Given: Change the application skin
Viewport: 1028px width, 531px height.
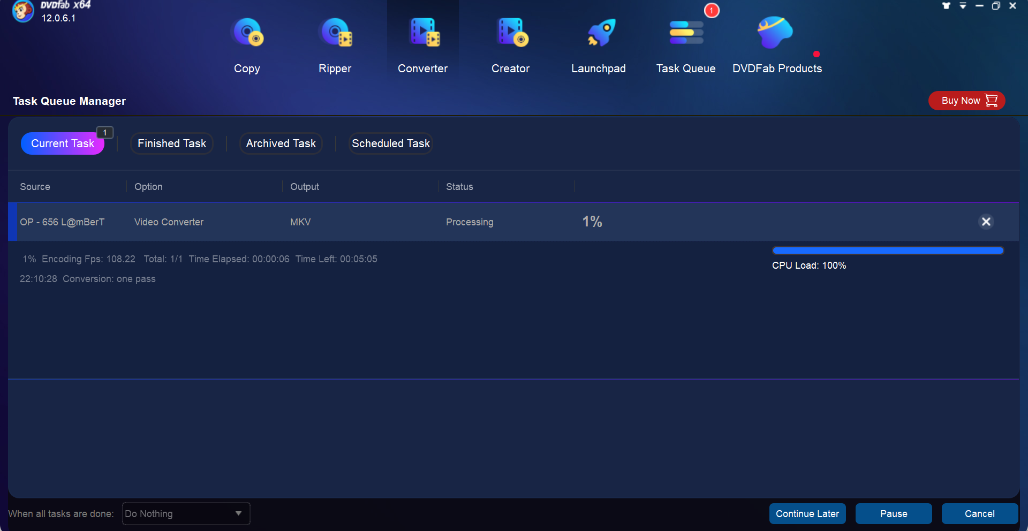Looking at the screenshot, I should point(946,6).
